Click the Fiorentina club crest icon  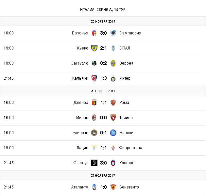113,148
